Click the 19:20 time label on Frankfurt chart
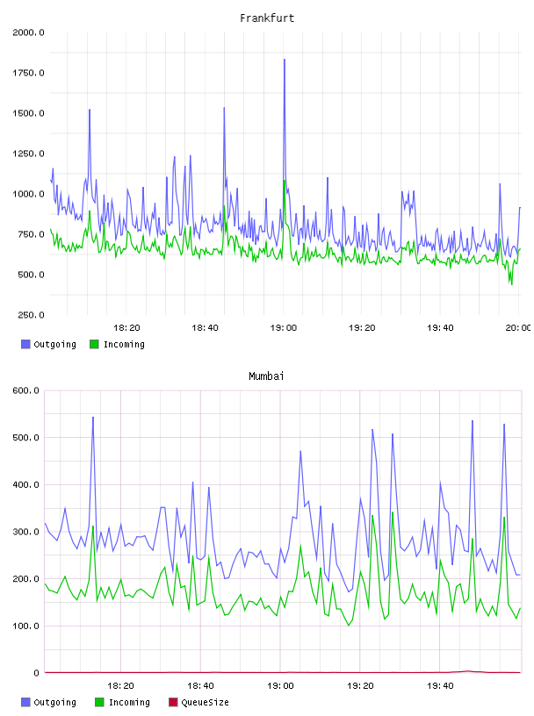This screenshot has height=716, width=534. coord(362,328)
